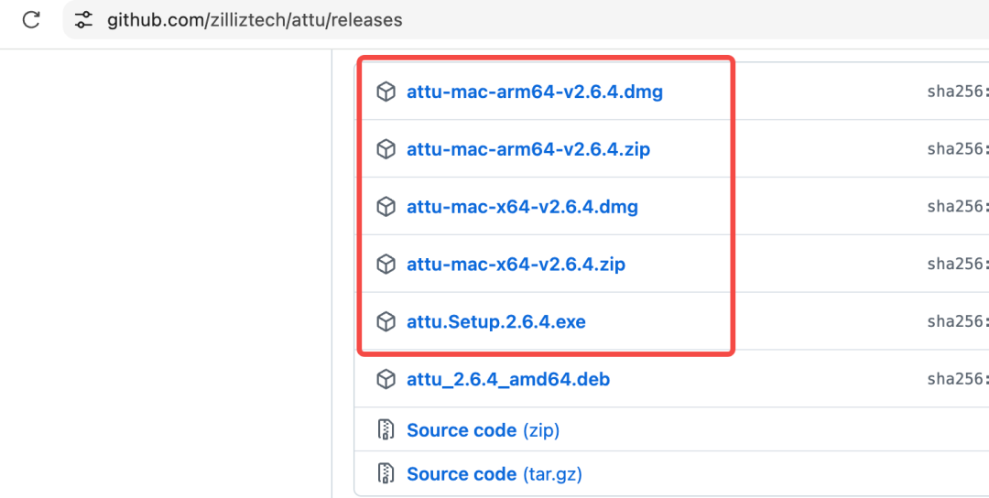Focus the github.com address bar URL
The height and width of the screenshot is (498, 989).
coord(255,20)
